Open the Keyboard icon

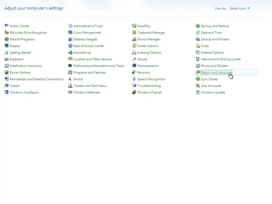pos(7,59)
